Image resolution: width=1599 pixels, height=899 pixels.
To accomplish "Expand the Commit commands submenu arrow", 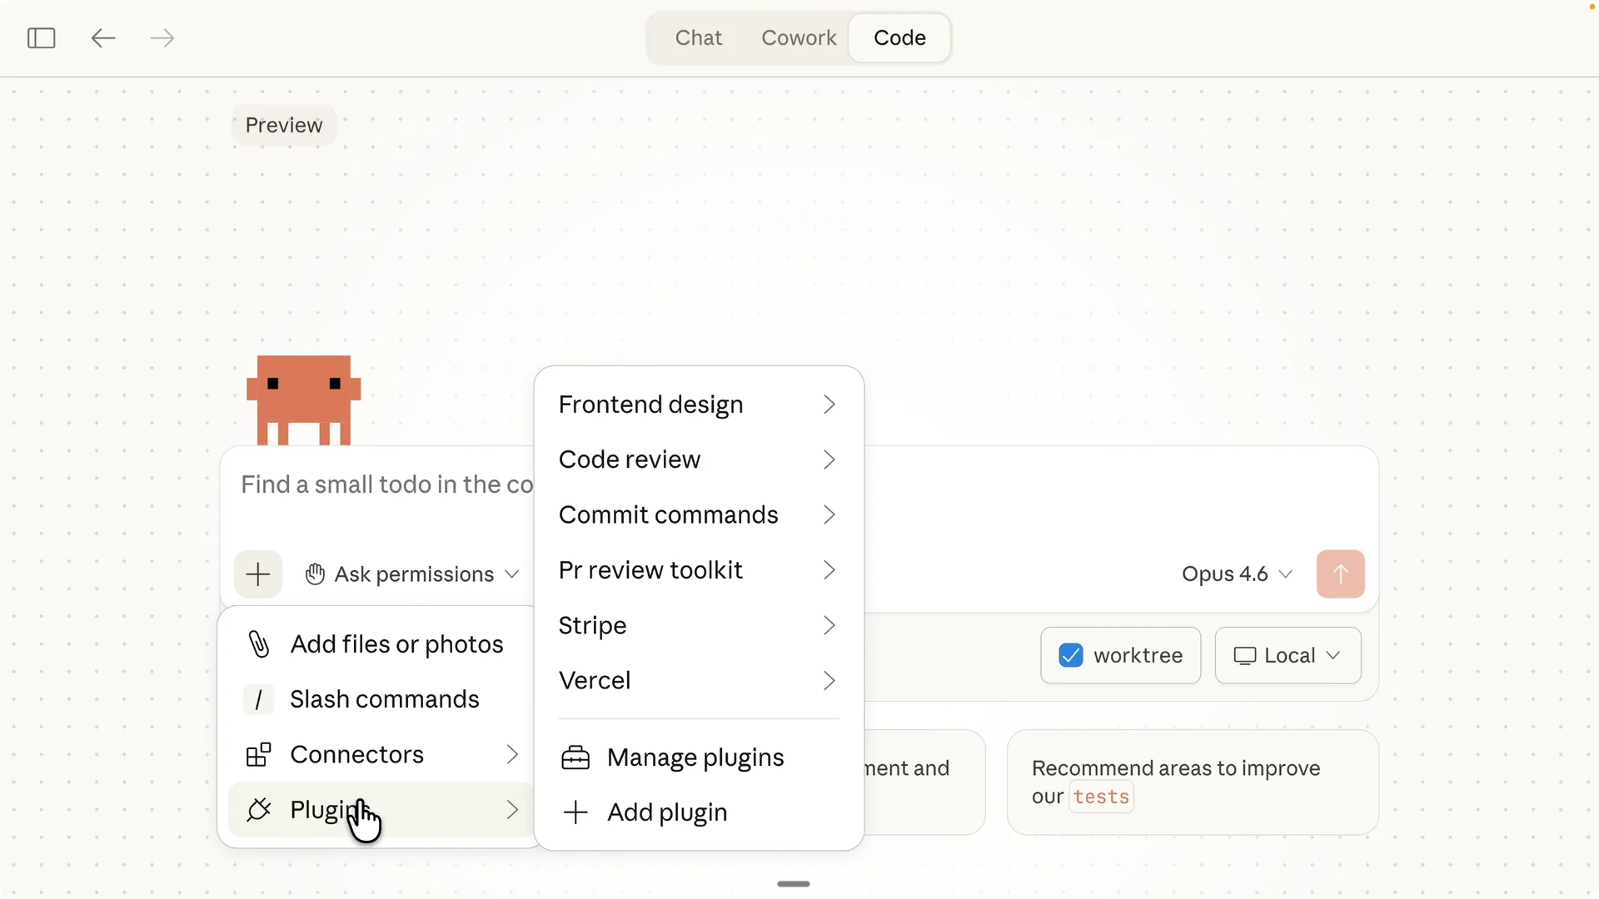I will click(829, 515).
